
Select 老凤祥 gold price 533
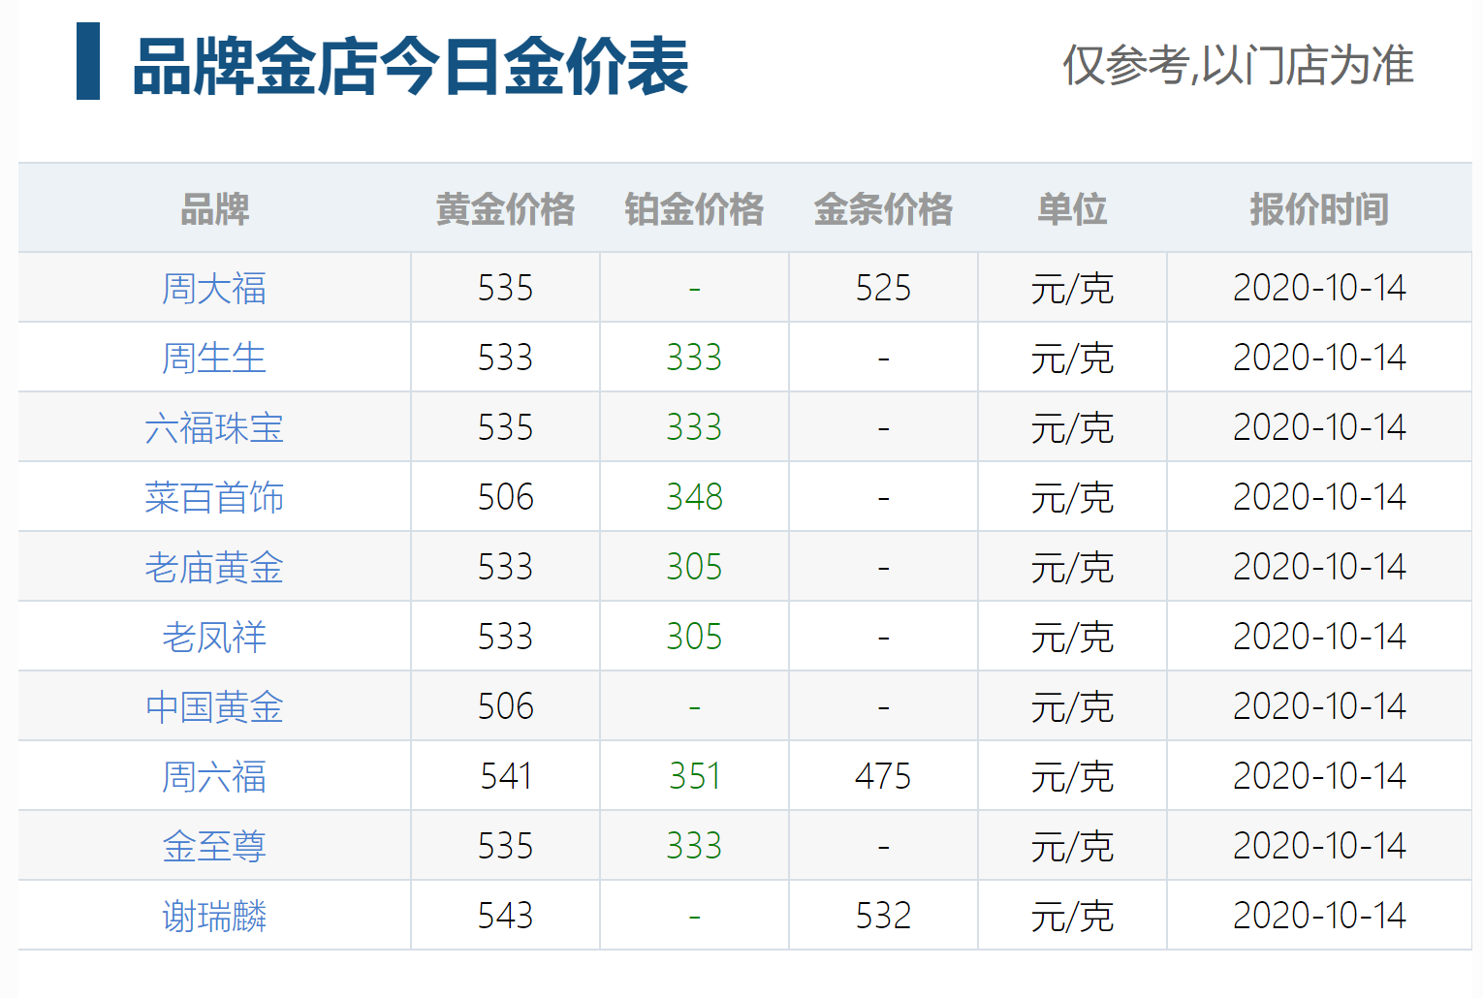[505, 637]
